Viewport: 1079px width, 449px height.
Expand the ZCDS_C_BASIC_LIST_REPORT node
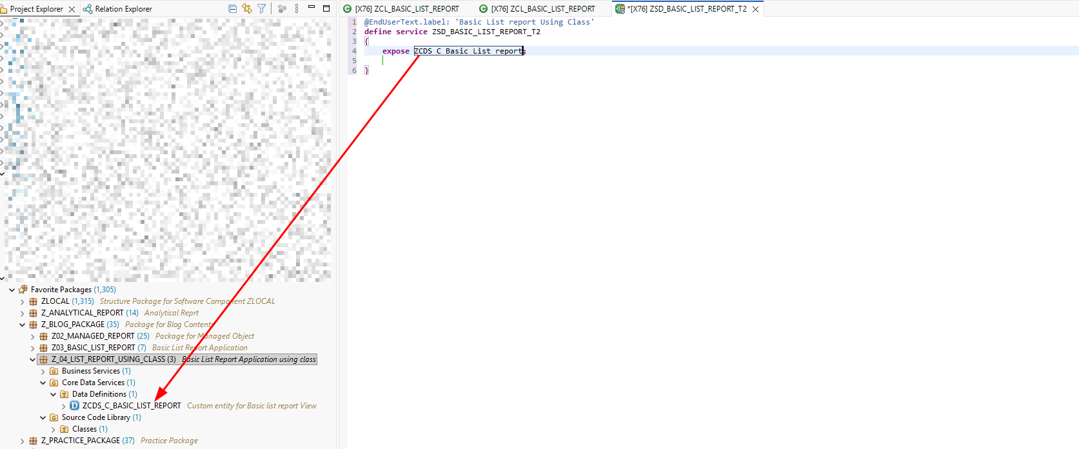coord(63,406)
